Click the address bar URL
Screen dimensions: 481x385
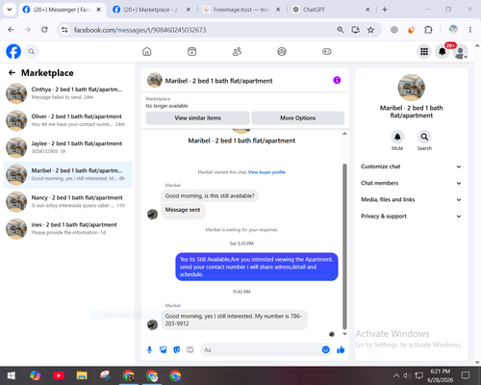[x=139, y=30]
